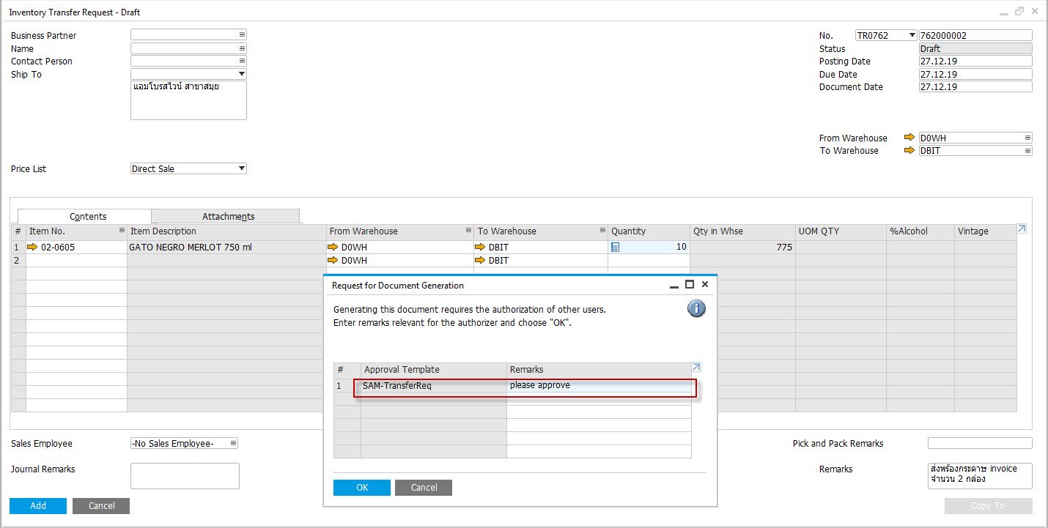Click the information icon in the dialog
The image size is (1048, 528).
[x=696, y=308]
